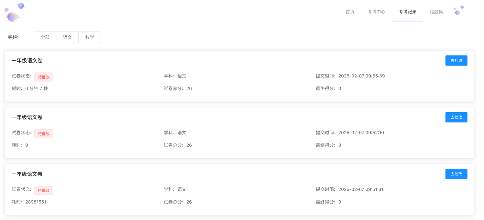Viewport: 484px width, 220px height.
Task: Filter records by 语文 subject
Action: [x=67, y=37]
